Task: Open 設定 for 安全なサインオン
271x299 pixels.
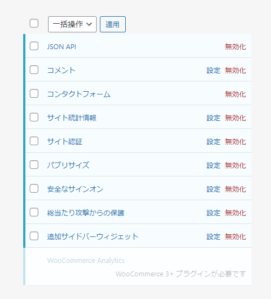Action: [x=213, y=189]
